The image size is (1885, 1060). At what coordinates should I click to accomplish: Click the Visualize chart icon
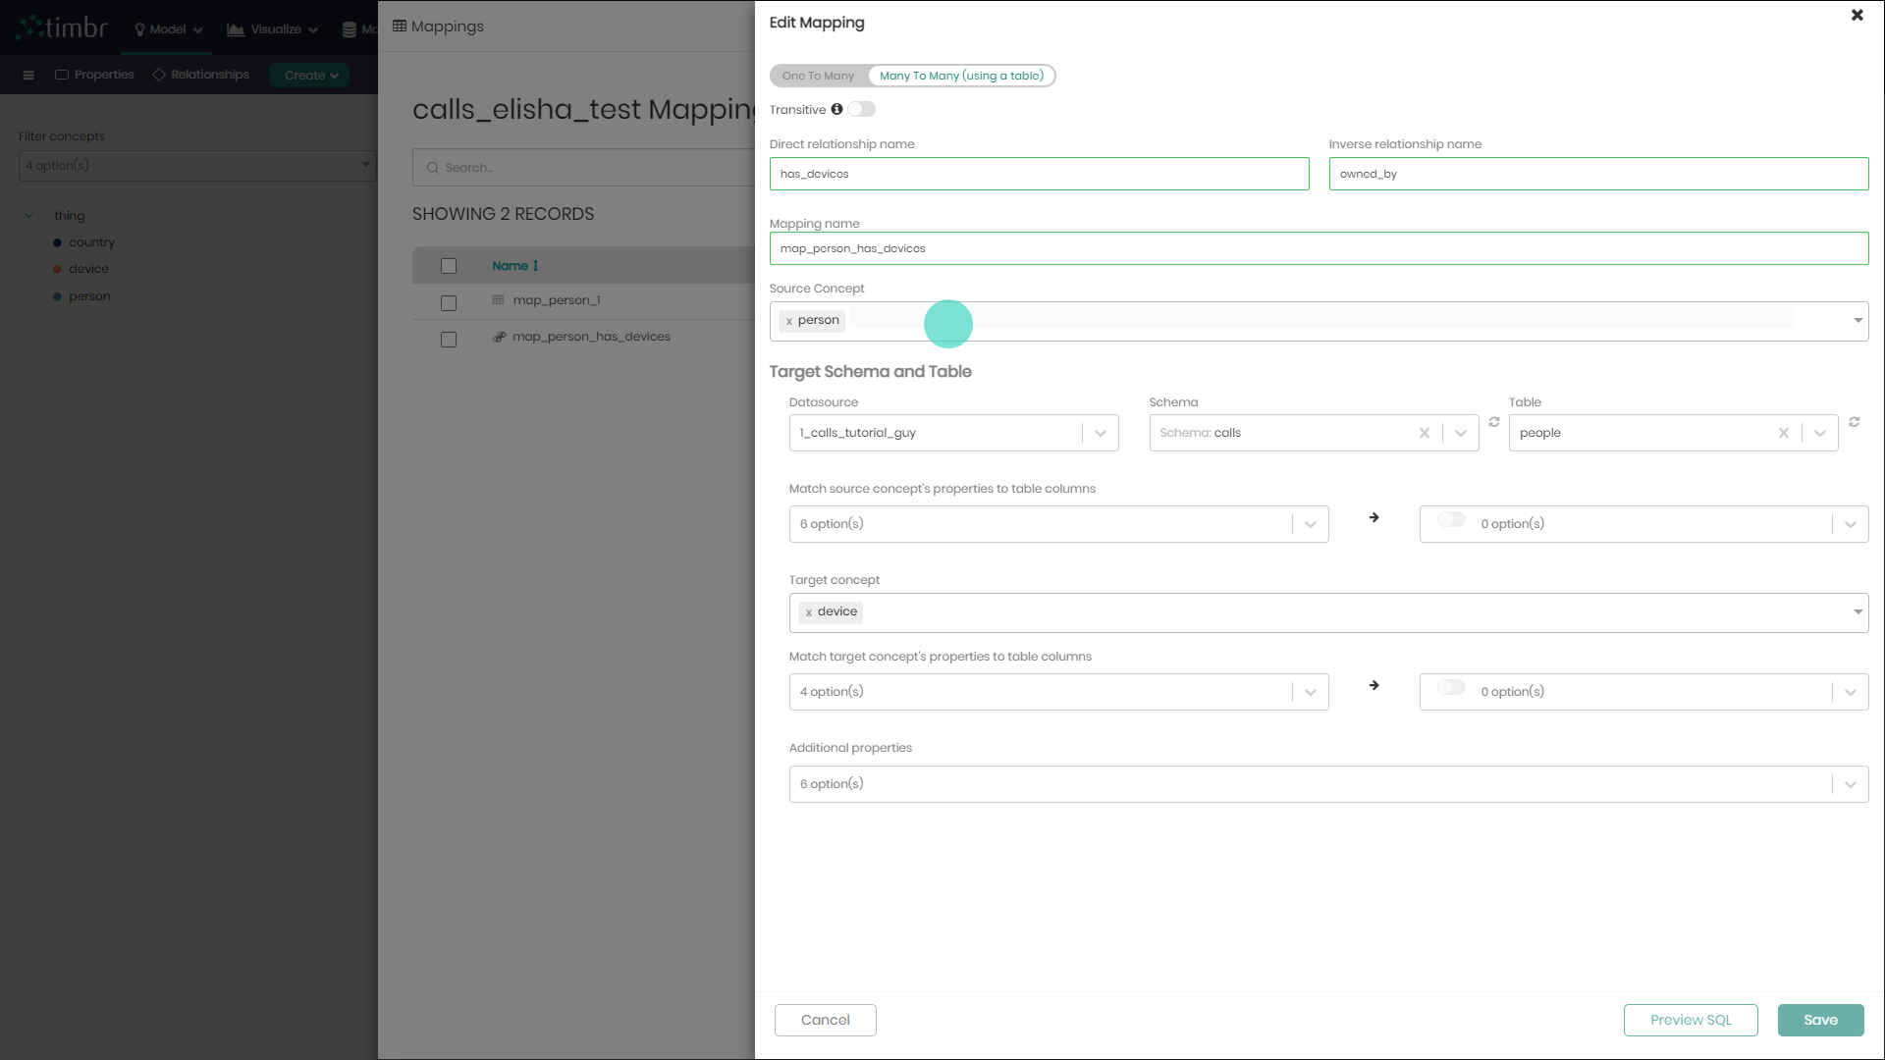[236, 29]
